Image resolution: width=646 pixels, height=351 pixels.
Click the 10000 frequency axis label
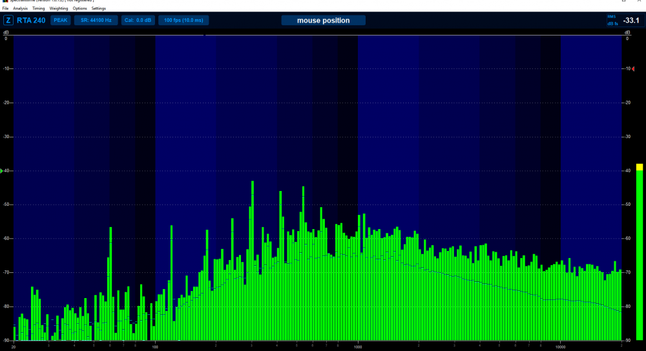point(560,347)
